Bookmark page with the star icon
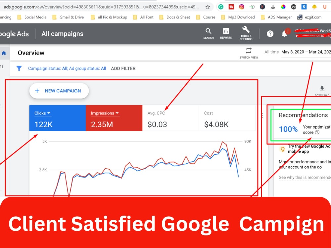 (x=208, y=7)
